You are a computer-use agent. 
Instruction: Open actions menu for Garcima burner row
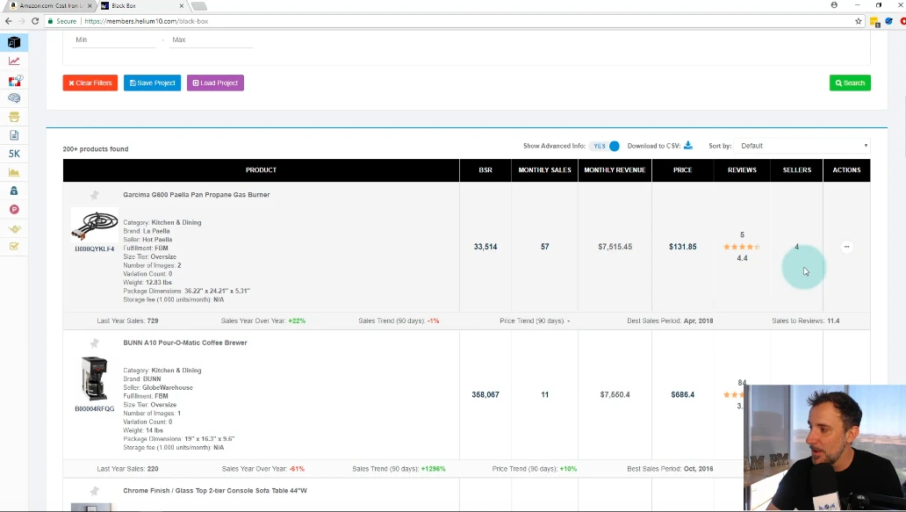click(x=846, y=247)
